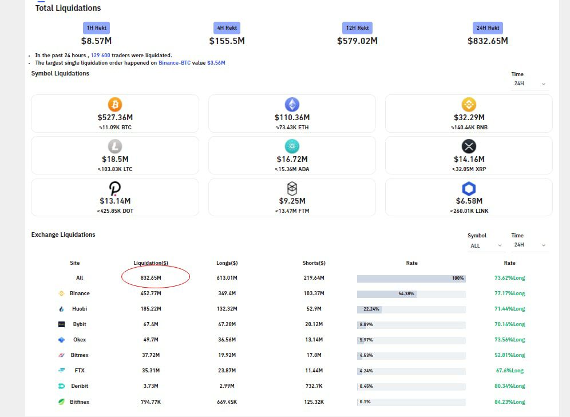
Task: Select the 24H Rekt tab
Action: tap(488, 28)
